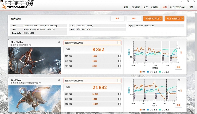Click the blue GPU 溫度 legend swatch under Fire Strike chart
The image size is (197, 114).
[x=148, y=72]
